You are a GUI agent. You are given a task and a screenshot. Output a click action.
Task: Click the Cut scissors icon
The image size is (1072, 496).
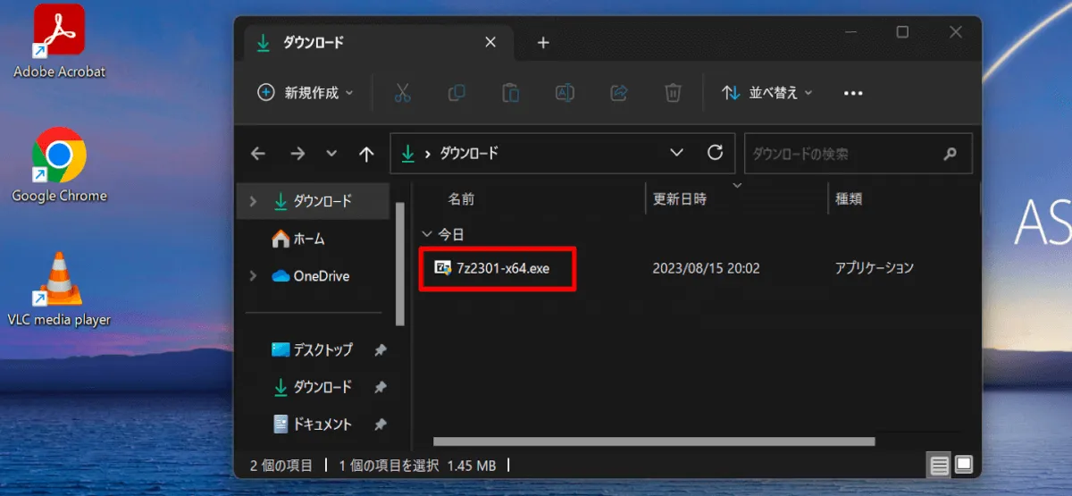pyautogui.click(x=402, y=93)
